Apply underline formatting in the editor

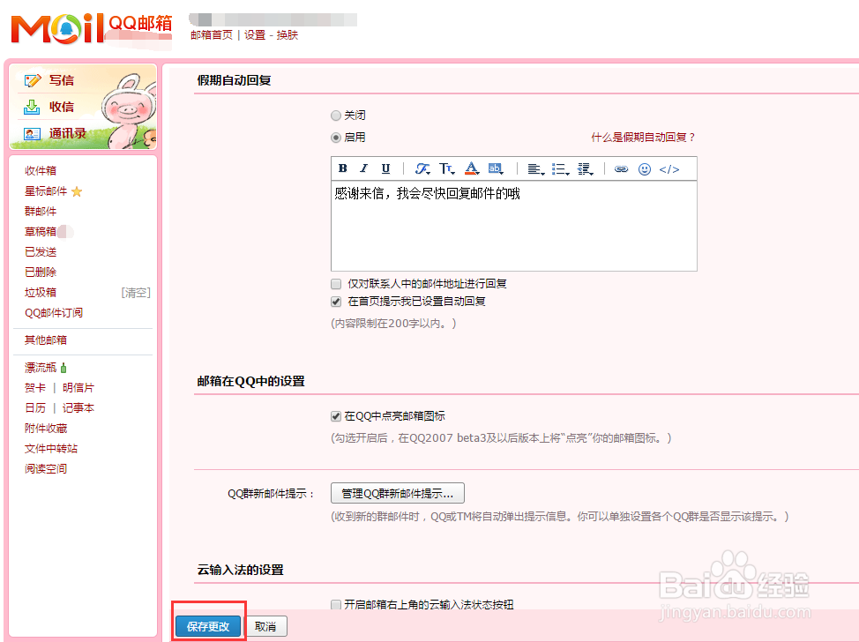(x=385, y=168)
